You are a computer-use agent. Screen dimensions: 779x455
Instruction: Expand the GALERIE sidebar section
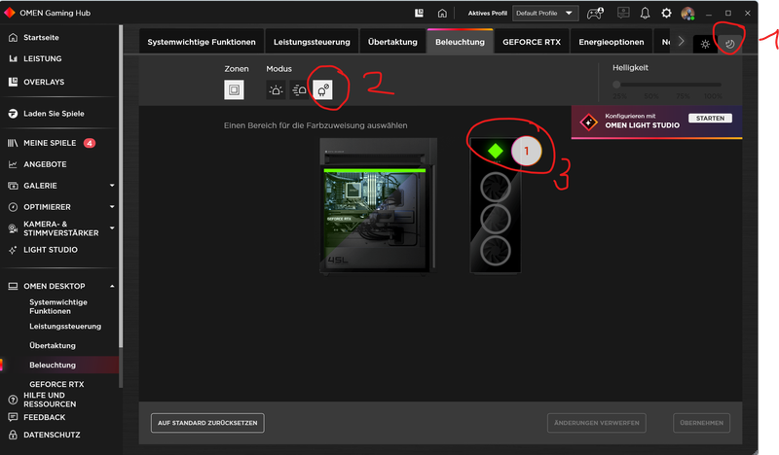[112, 185]
